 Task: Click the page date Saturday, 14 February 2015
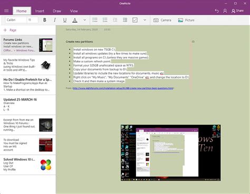pos(82,30)
